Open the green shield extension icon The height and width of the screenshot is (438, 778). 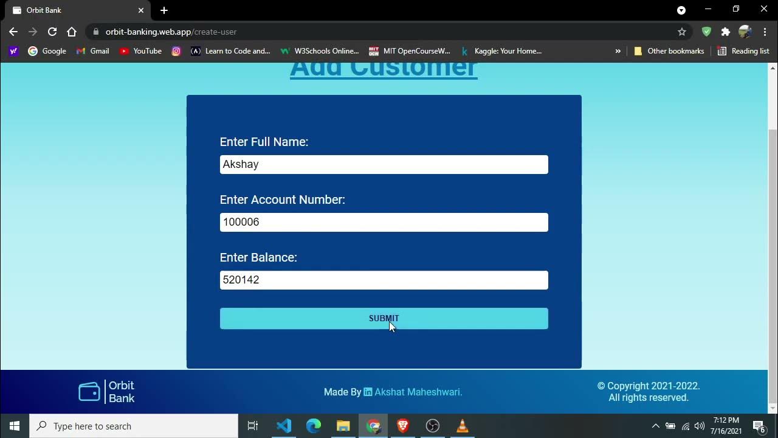point(706,32)
